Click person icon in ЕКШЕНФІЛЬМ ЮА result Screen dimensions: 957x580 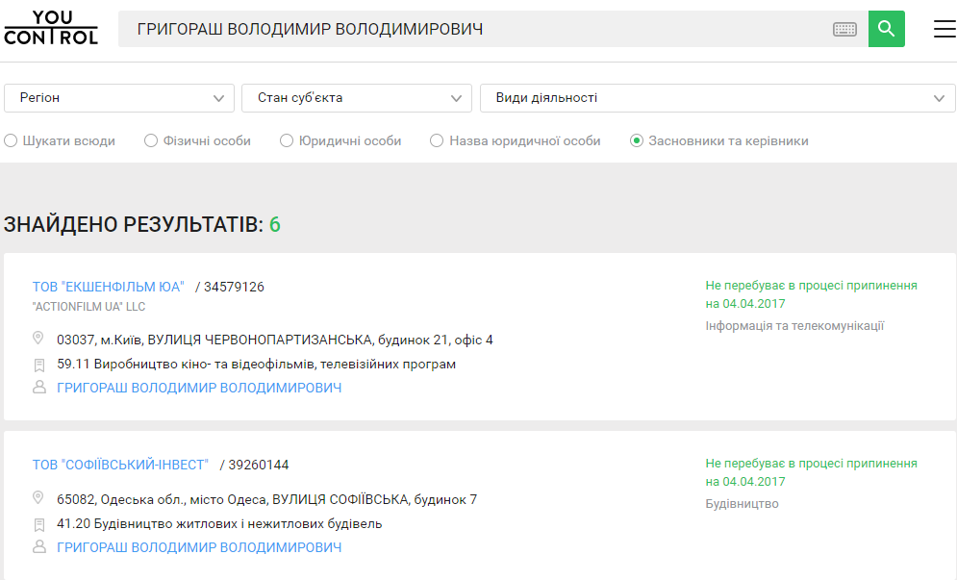pyautogui.click(x=39, y=388)
